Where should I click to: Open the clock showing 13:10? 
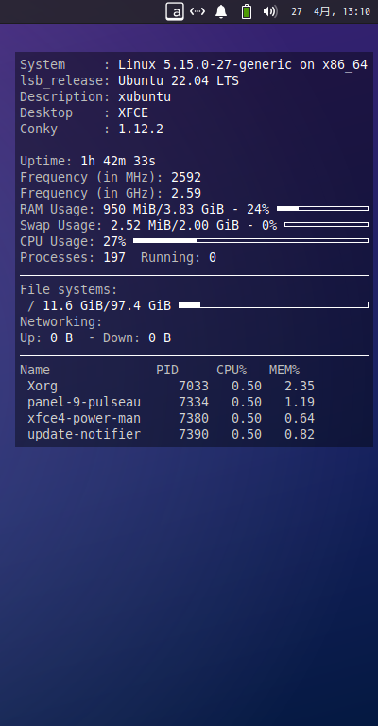(331, 11)
